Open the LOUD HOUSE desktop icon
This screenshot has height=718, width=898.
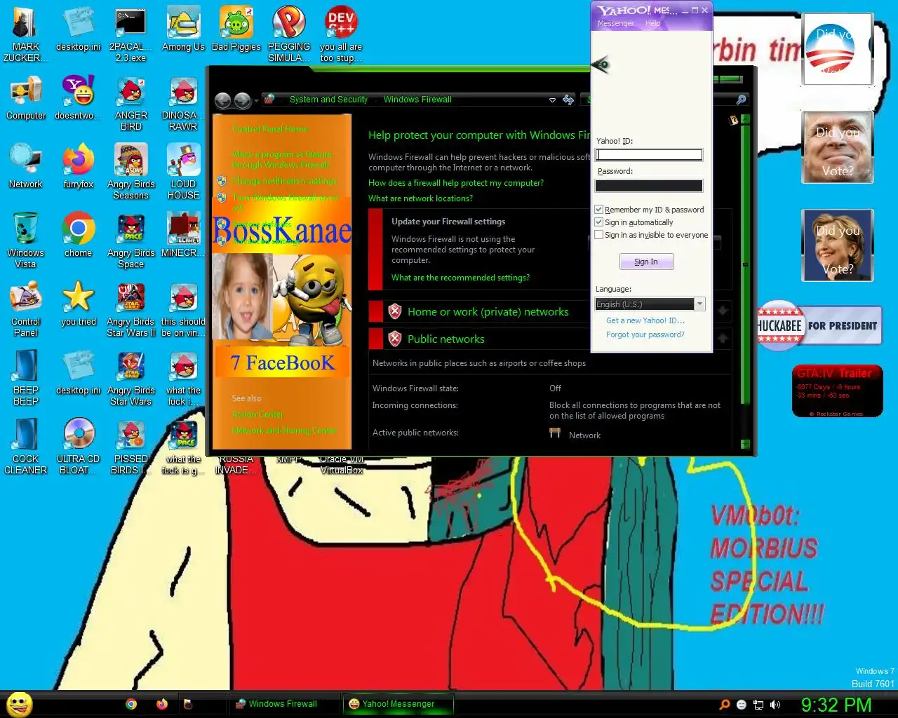click(183, 171)
